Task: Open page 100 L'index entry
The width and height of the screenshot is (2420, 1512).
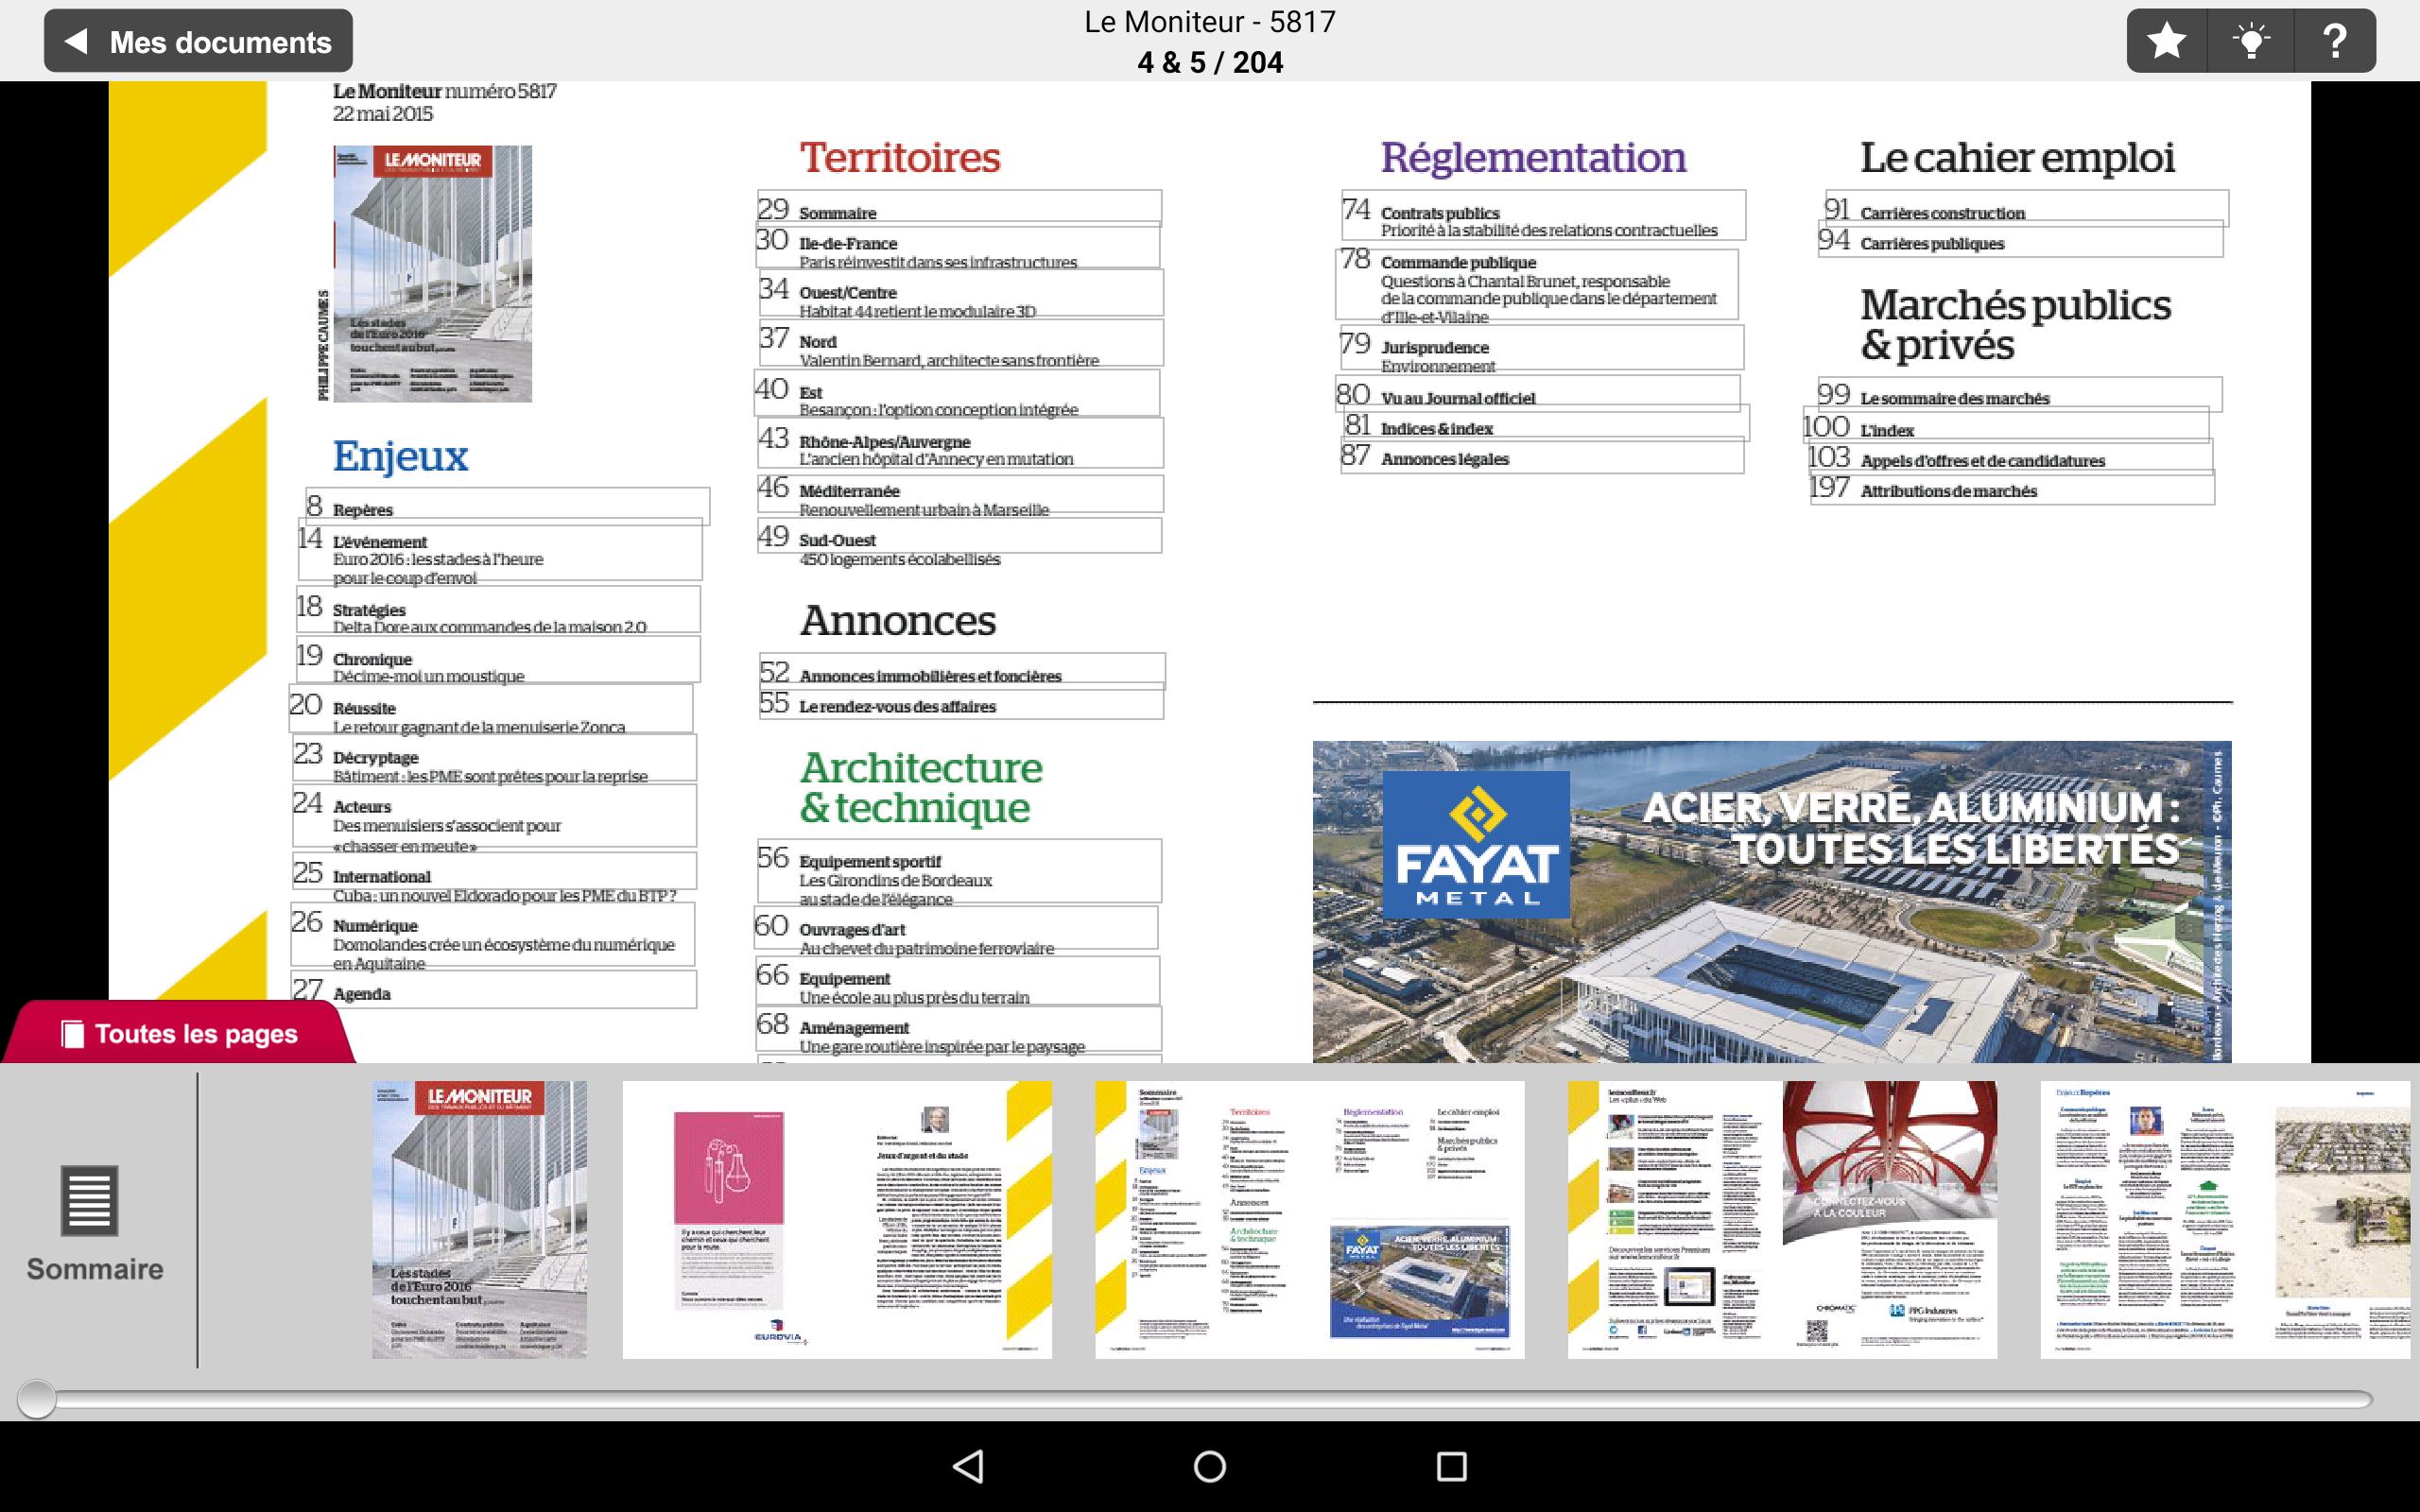Action: pos(2006,425)
